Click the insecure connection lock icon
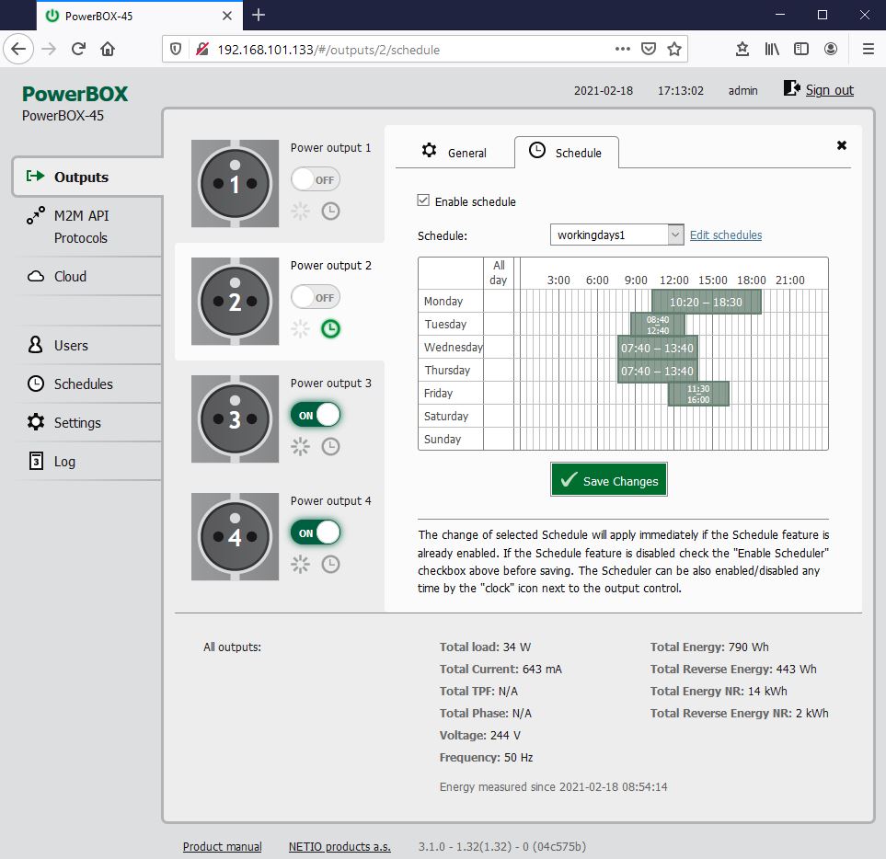The height and width of the screenshot is (859, 886). [201, 49]
